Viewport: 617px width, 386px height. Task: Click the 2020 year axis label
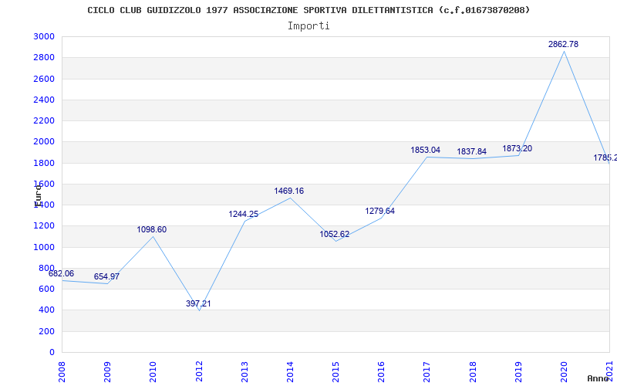[564, 372]
